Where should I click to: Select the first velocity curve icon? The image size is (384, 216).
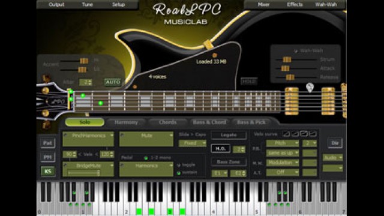point(286,134)
